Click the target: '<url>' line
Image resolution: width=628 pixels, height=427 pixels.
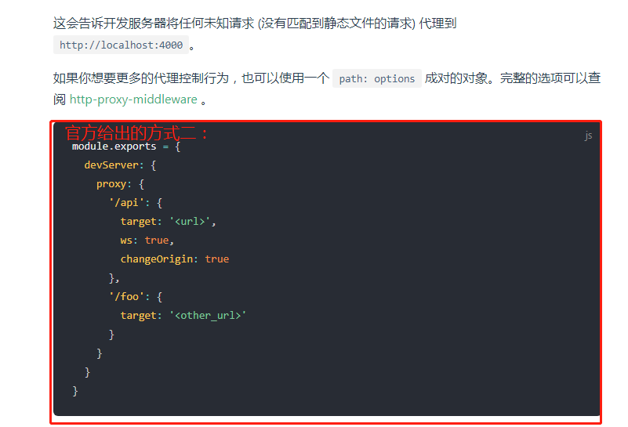coord(169,221)
